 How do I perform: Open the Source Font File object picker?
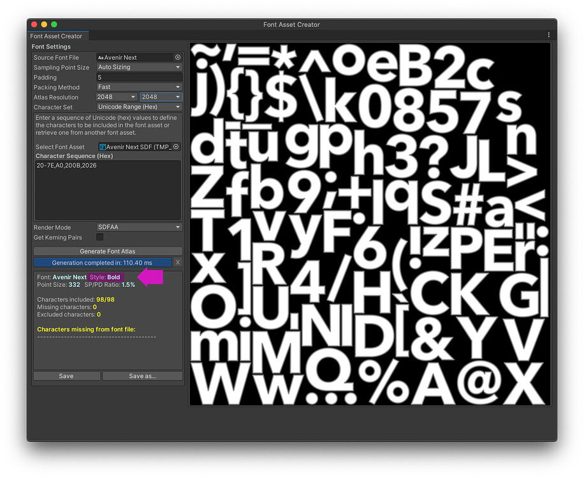pyautogui.click(x=178, y=57)
